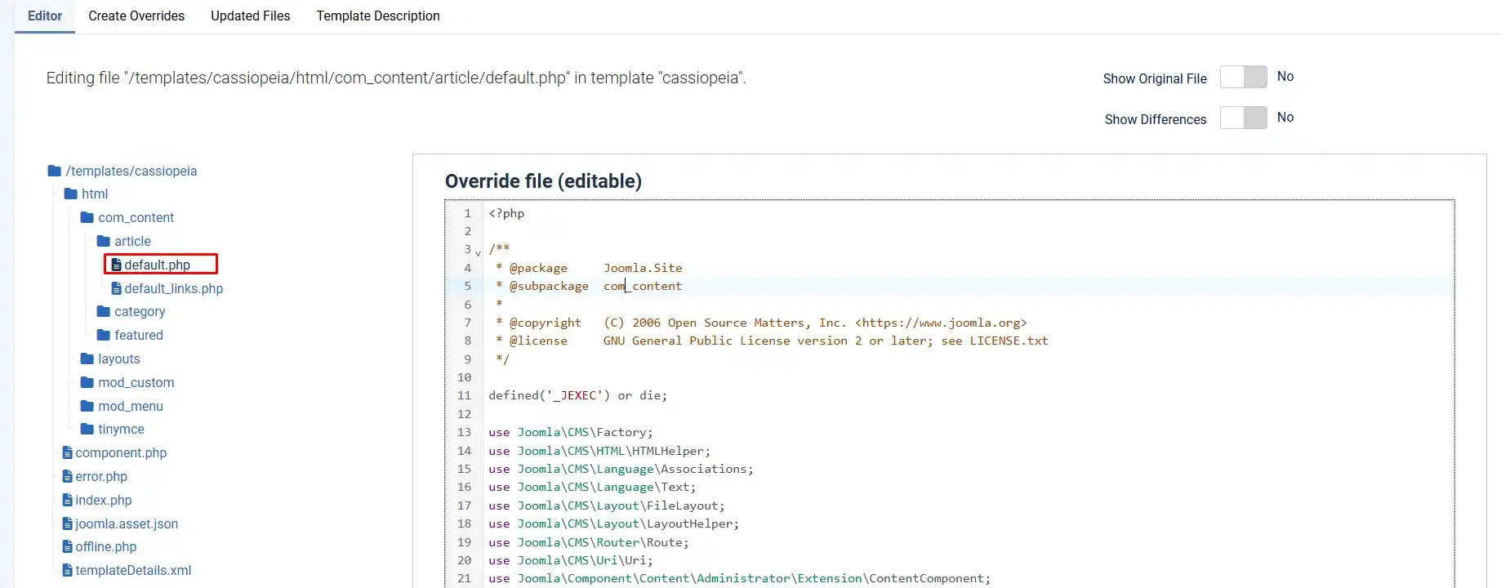Toggle the Show Differences switch
The width and height of the screenshot is (1501, 588).
click(x=1243, y=118)
